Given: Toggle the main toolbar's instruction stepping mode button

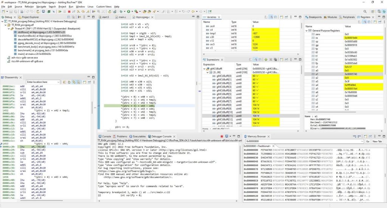Looking at the screenshot, I should tap(94, 11).
